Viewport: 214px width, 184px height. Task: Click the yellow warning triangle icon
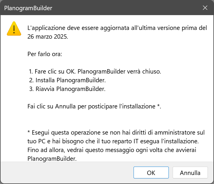(x=14, y=29)
